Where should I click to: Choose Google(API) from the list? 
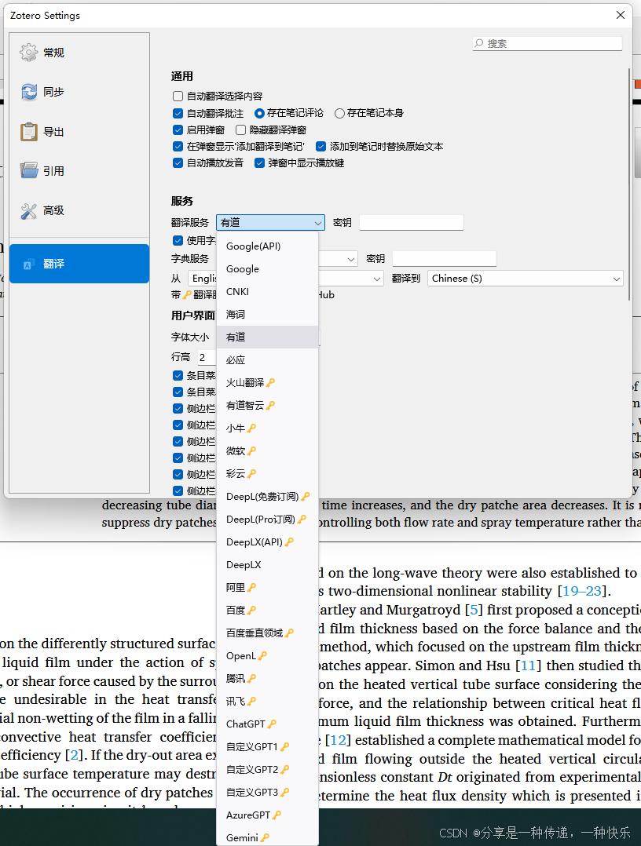267,246
